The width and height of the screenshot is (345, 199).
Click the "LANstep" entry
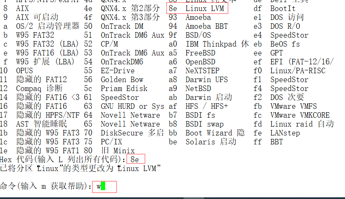click(x=285, y=133)
